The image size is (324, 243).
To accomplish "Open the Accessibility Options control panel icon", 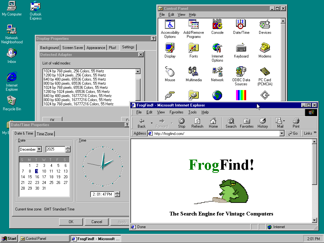I will coord(170,25).
